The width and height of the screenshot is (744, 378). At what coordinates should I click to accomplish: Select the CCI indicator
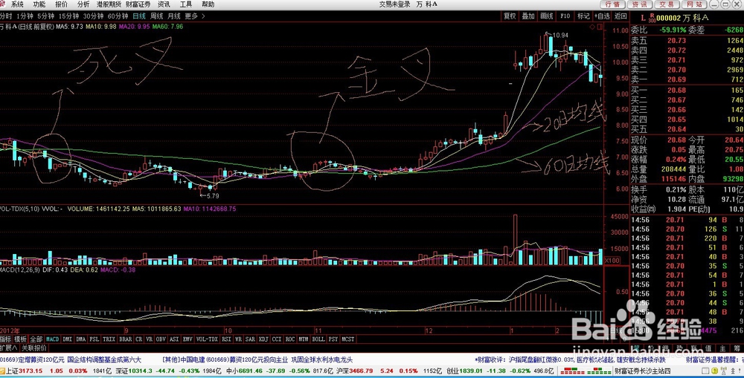point(277,339)
